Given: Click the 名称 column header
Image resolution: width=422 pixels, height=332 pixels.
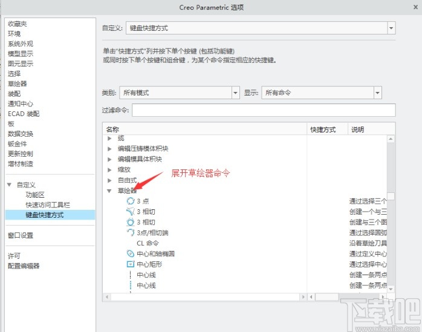Looking at the screenshot, I should pyautogui.click(x=205, y=129).
